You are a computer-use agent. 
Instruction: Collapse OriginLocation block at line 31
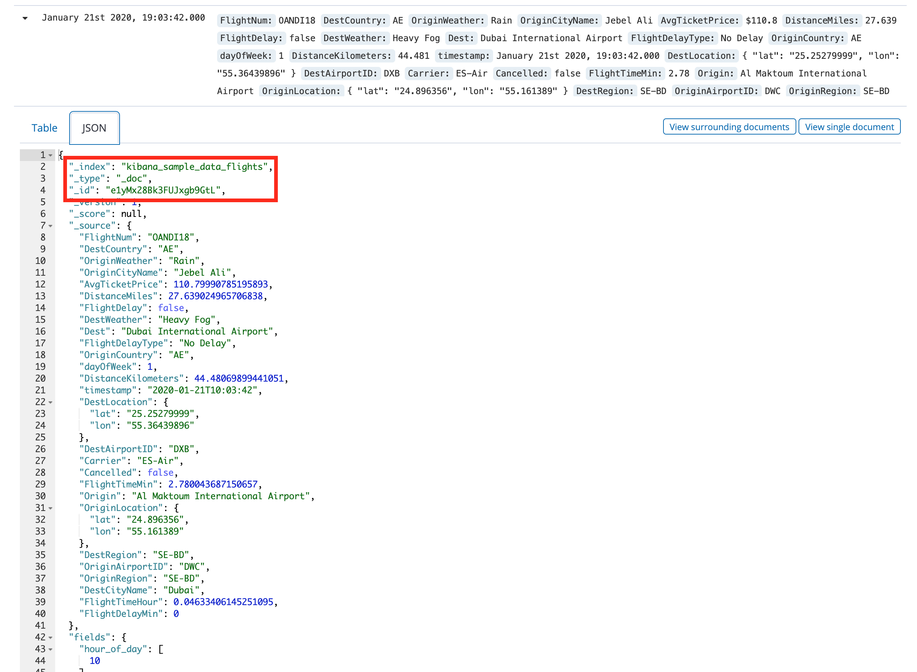coord(50,508)
